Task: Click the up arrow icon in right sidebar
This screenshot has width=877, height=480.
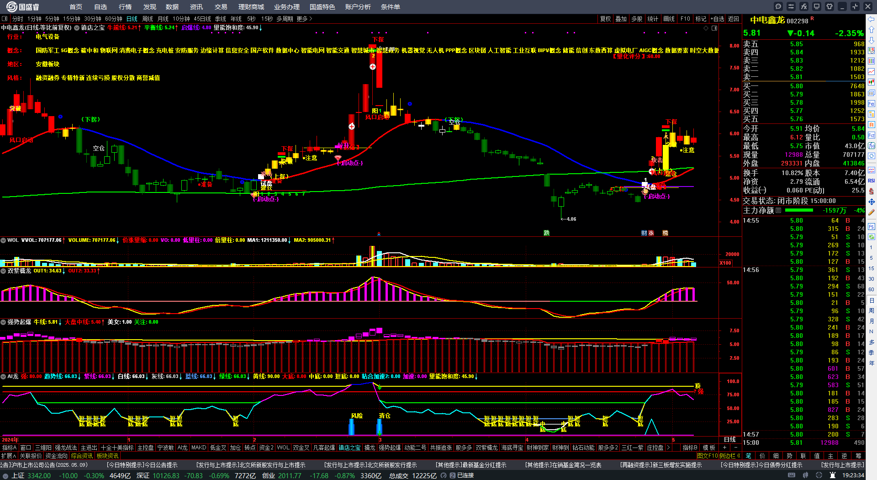Action: pyautogui.click(x=872, y=29)
